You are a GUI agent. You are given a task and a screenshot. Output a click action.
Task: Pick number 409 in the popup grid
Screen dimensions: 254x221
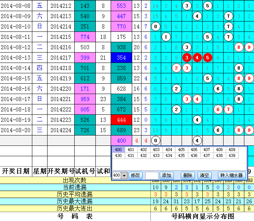[x=232, y=150]
